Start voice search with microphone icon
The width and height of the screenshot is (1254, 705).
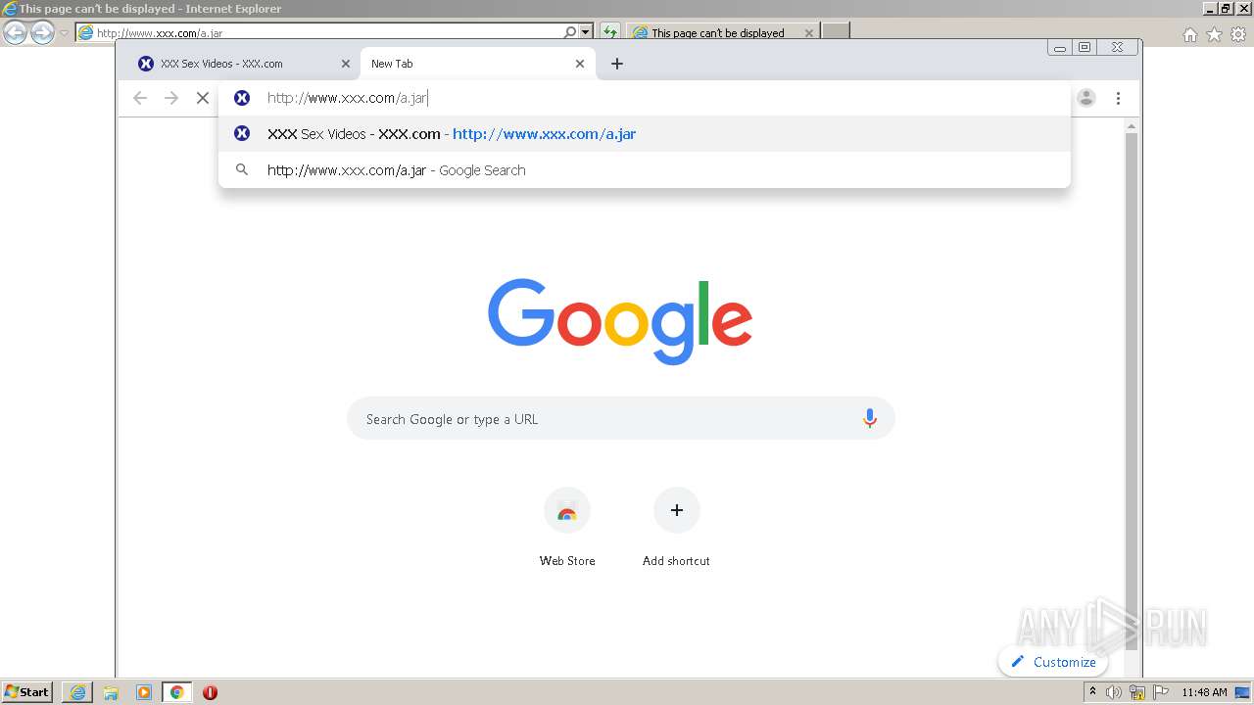[x=869, y=419]
